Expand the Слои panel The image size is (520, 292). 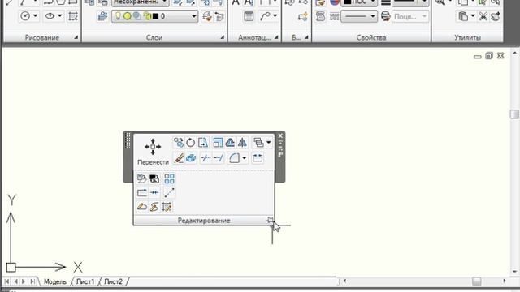pyautogui.click(x=222, y=38)
